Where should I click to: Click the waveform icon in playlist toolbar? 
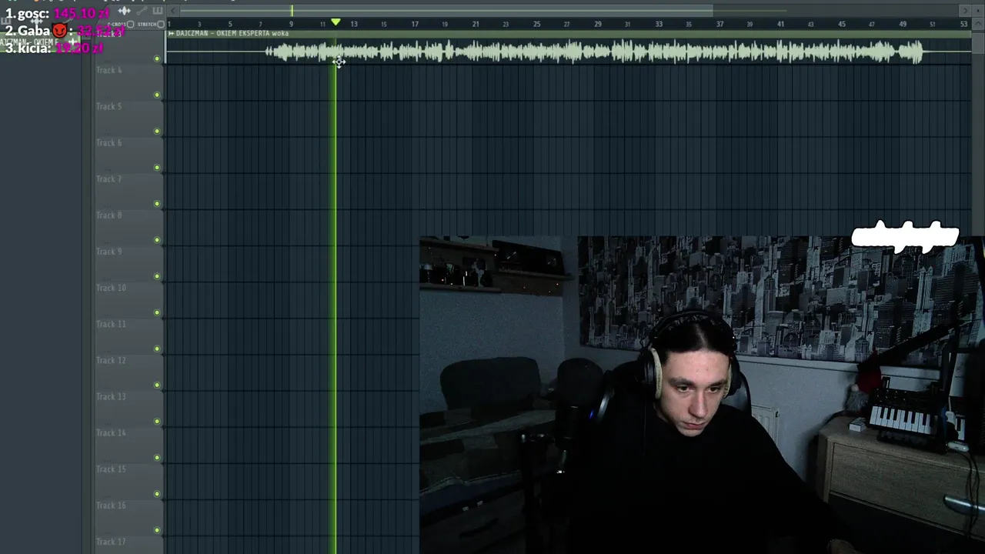click(124, 11)
